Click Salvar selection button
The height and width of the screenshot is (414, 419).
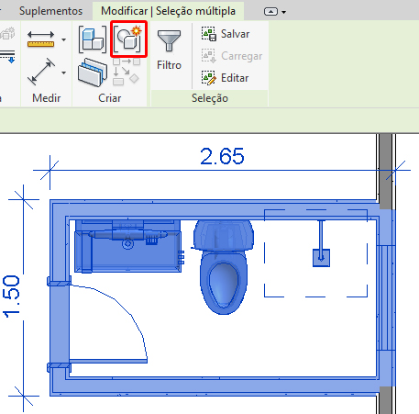[x=226, y=34]
